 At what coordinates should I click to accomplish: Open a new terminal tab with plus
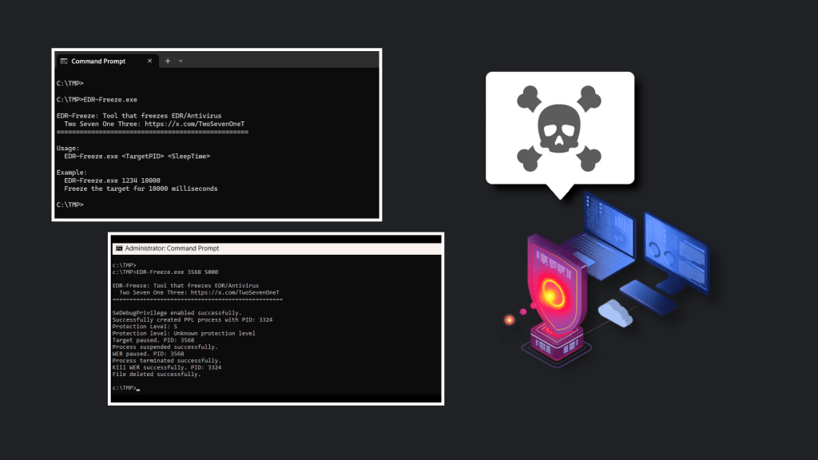point(168,61)
